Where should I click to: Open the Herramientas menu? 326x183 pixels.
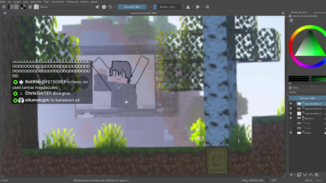pyautogui.click(x=58, y=2)
